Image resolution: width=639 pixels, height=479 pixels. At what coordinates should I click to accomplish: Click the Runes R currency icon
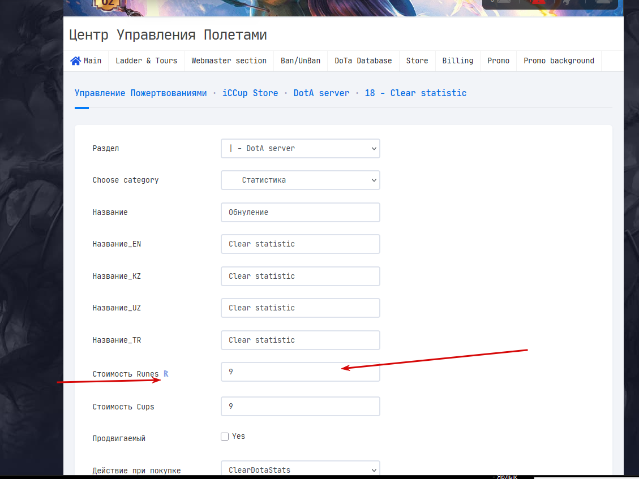tap(166, 373)
